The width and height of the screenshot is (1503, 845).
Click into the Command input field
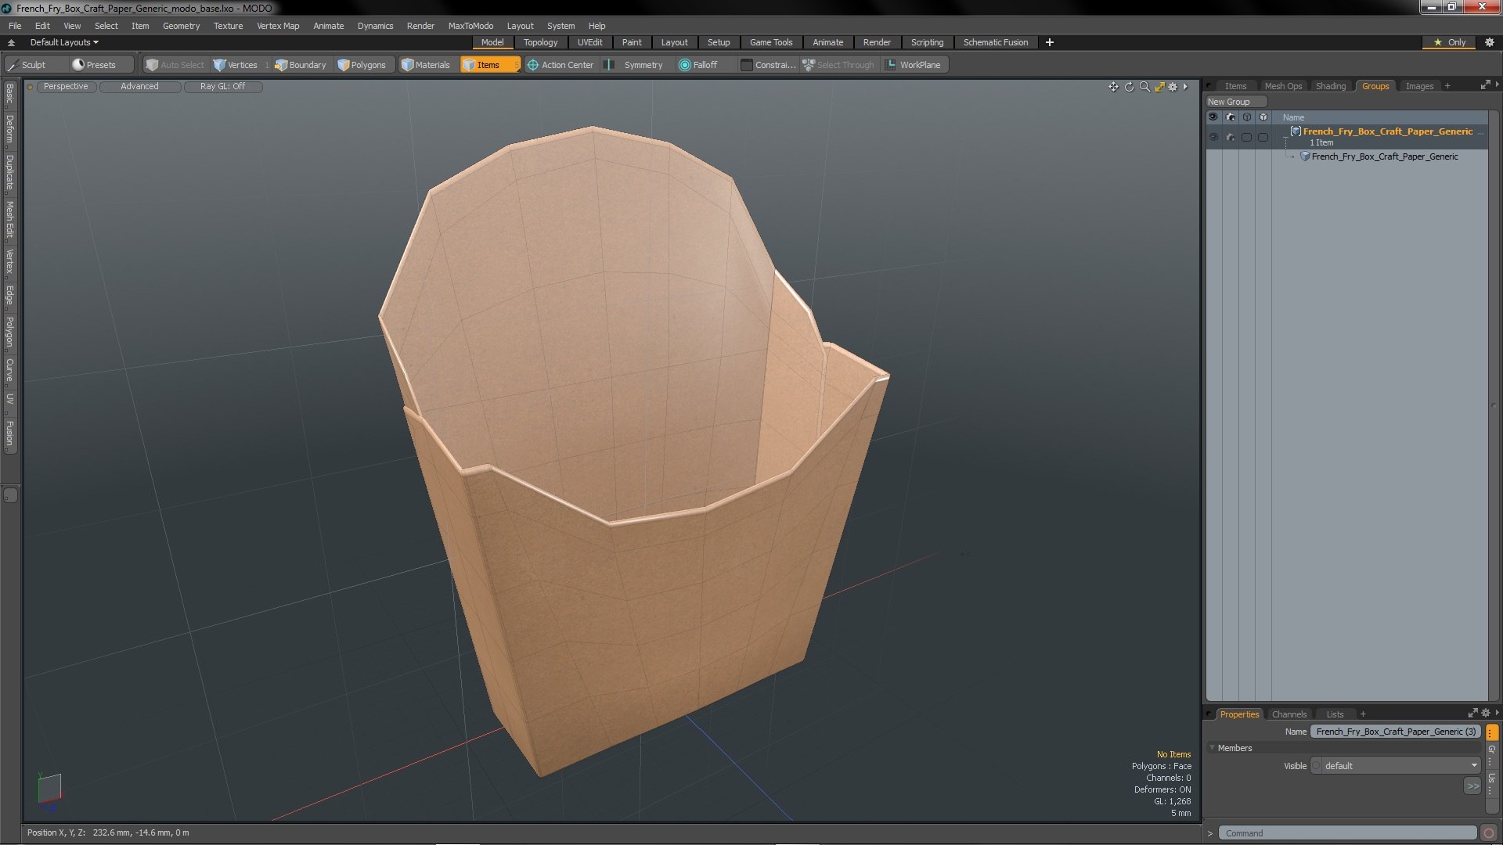(1348, 833)
